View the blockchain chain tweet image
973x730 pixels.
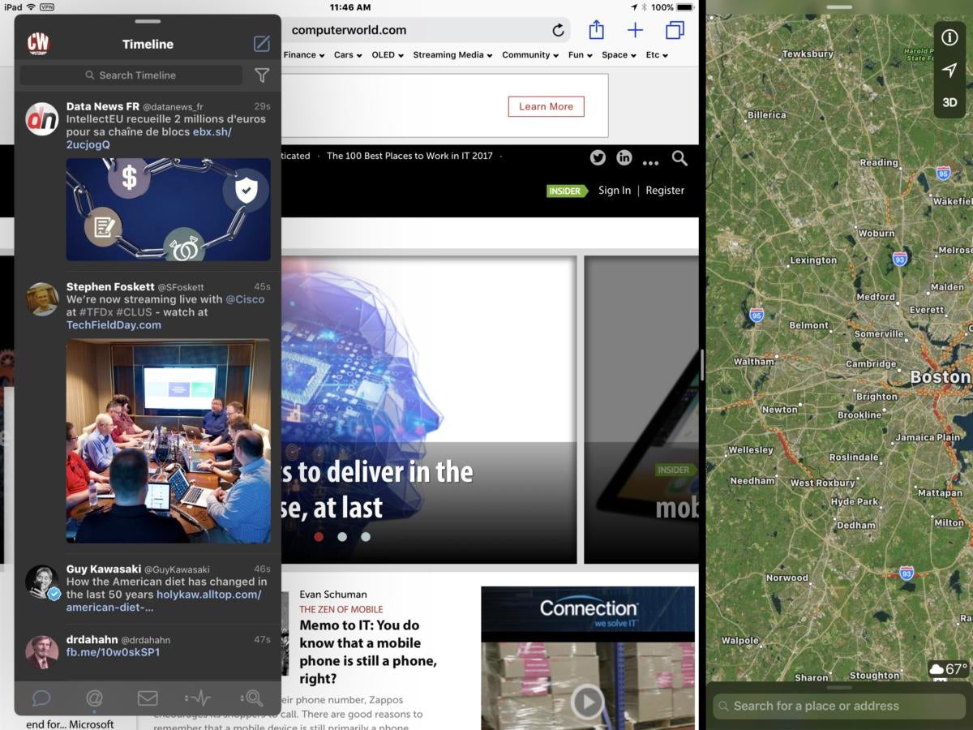169,209
